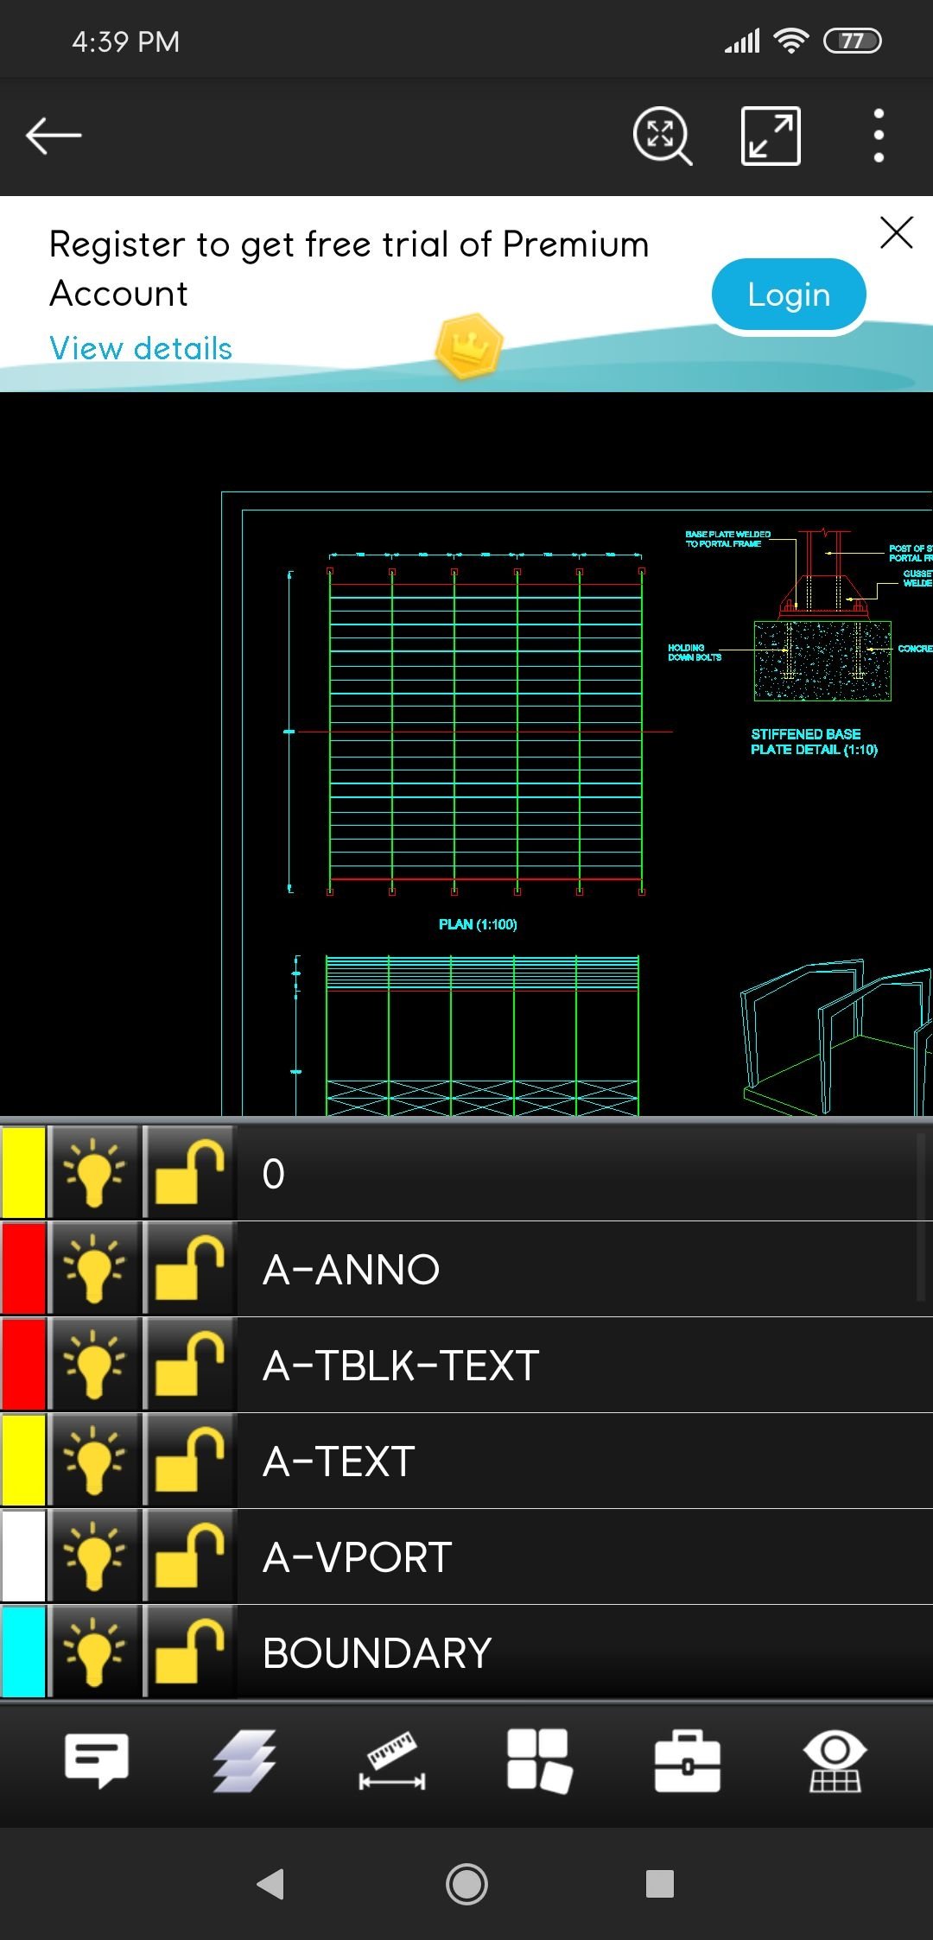Open the View details link
Image resolution: width=933 pixels, height=1940 pixels.
[x=141, y=348]
